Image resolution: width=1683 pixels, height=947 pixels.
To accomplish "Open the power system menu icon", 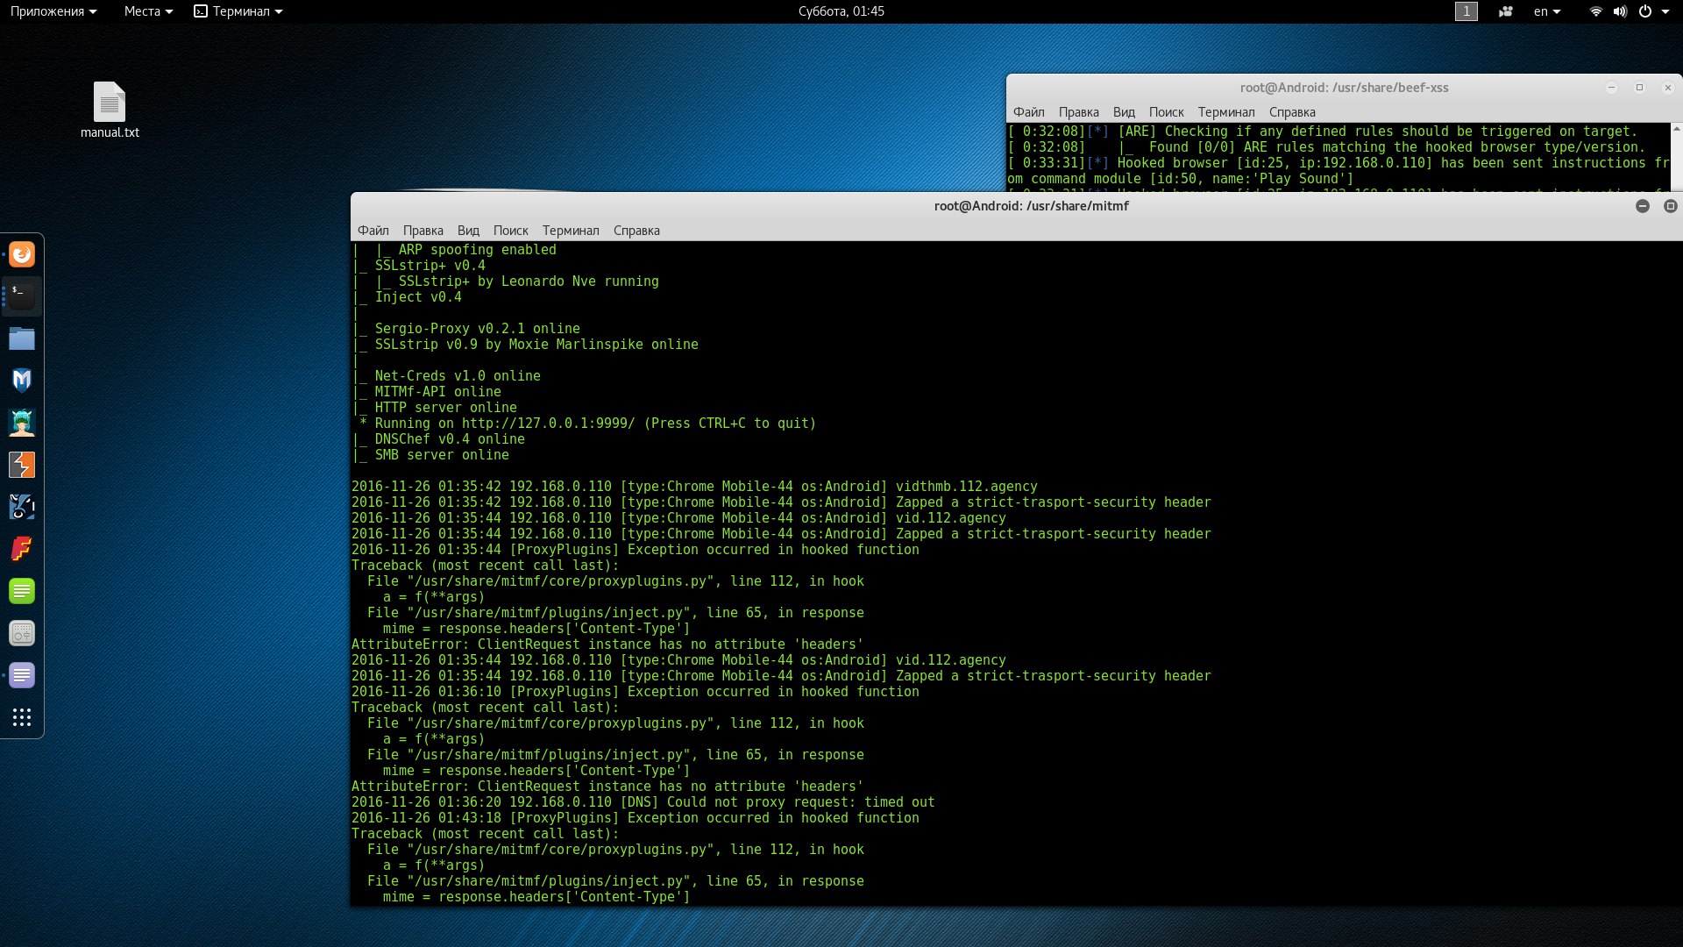I will pos(1645,11).
